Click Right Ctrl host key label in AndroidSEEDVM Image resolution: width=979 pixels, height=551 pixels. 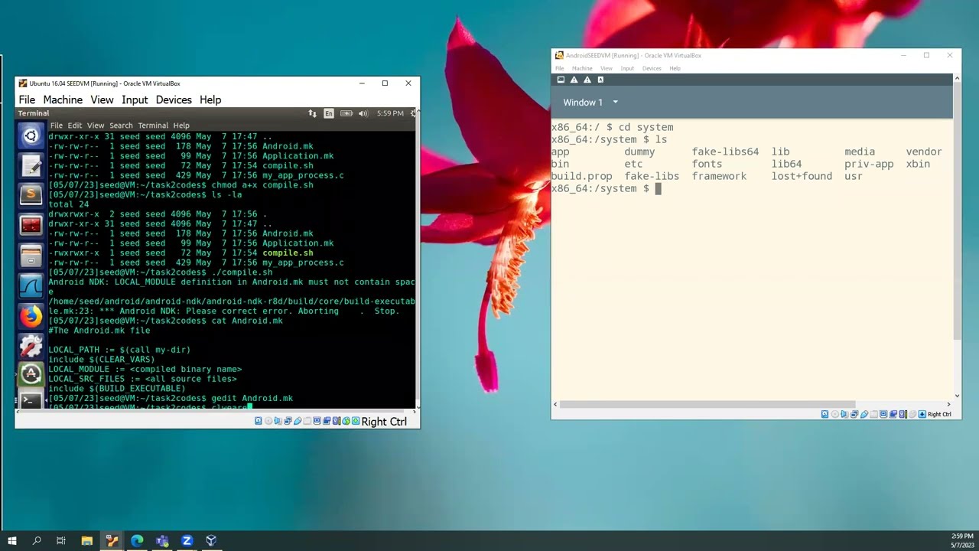[x=940, y=414]
